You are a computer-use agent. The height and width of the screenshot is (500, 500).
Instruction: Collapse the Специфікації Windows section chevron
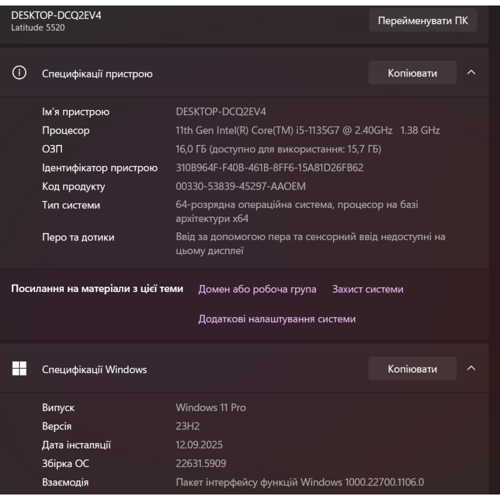pyautogui.click(x=471, y=369)
